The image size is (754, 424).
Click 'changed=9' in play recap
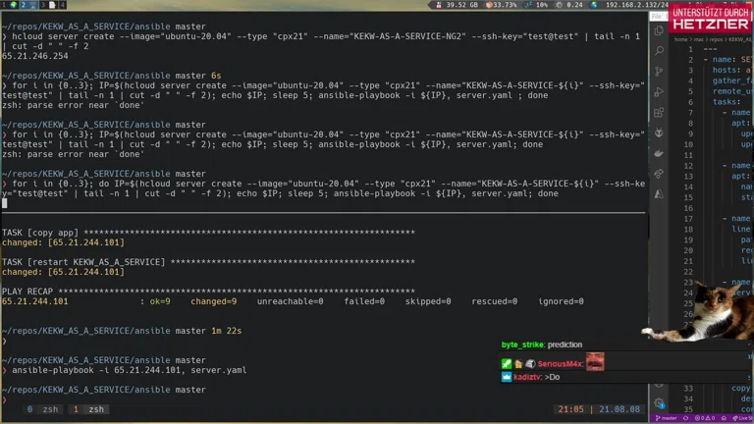213,301
